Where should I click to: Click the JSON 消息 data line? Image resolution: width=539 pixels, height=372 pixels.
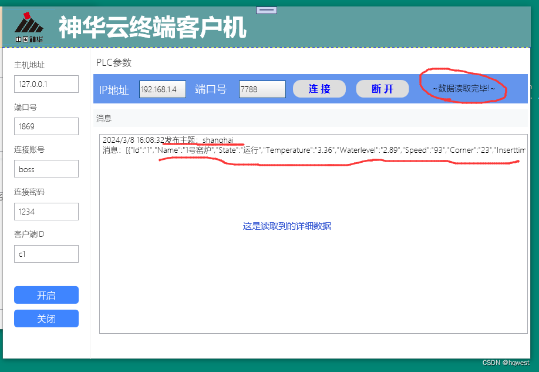coord(314,150)
